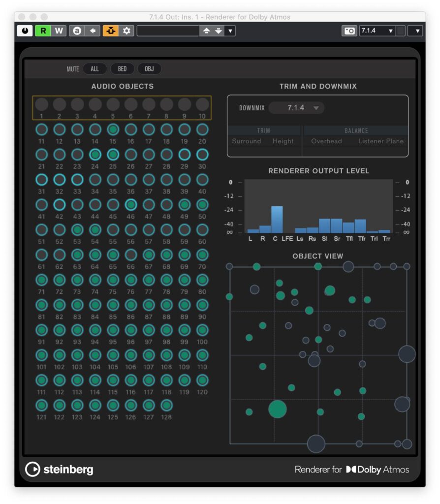The image size is (440, 504).
Task: Load previous preset with up arrow
Action: [206, 31]
